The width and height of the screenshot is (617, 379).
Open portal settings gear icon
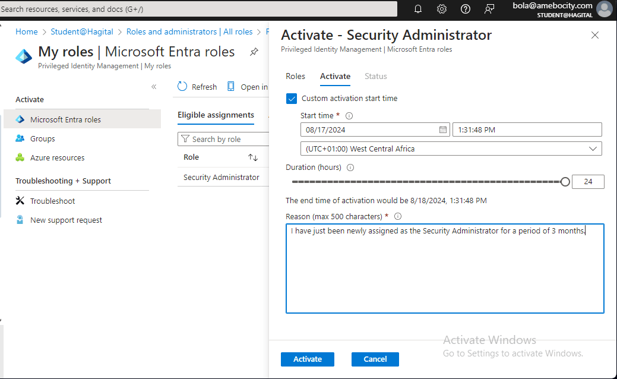pos(442,9)
